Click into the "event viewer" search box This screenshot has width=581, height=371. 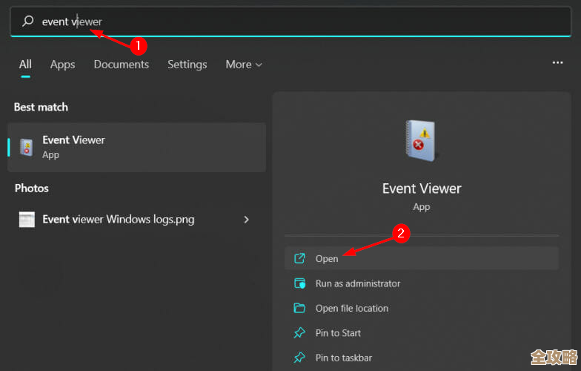tap(296, 22)
